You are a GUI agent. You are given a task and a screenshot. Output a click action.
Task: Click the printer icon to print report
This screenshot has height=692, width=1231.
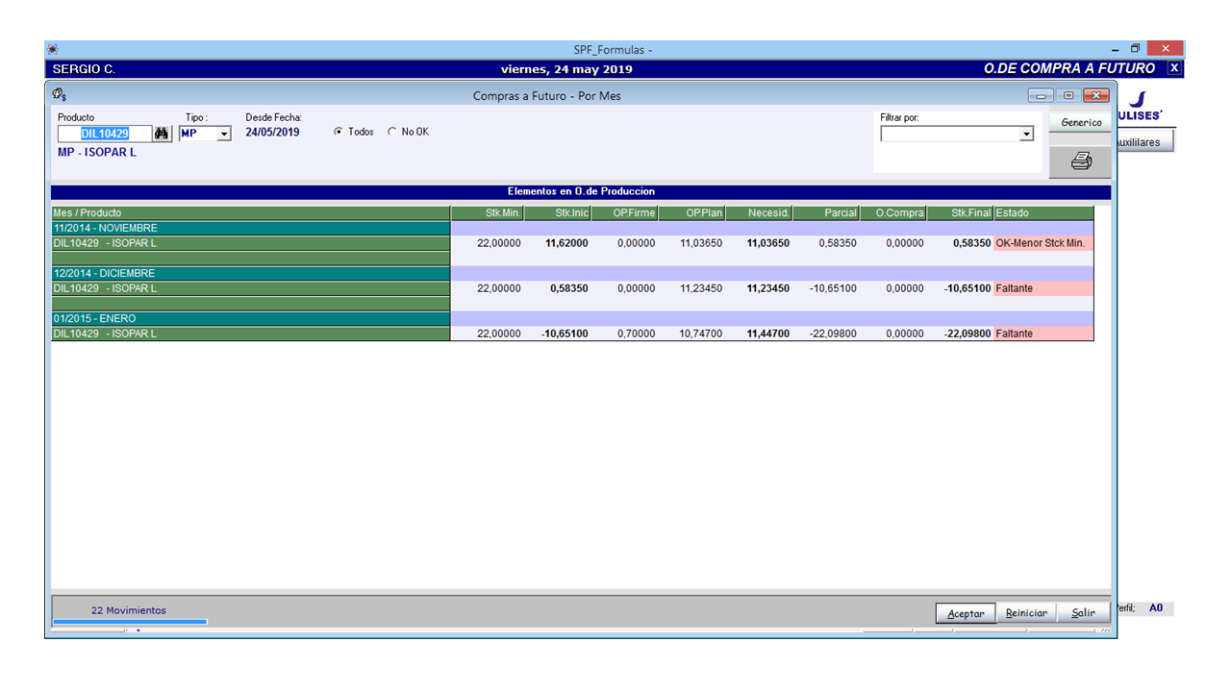point(1079,161)
